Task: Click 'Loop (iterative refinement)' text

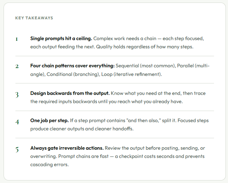Action: pyautogui.click(x=132, y=74)
